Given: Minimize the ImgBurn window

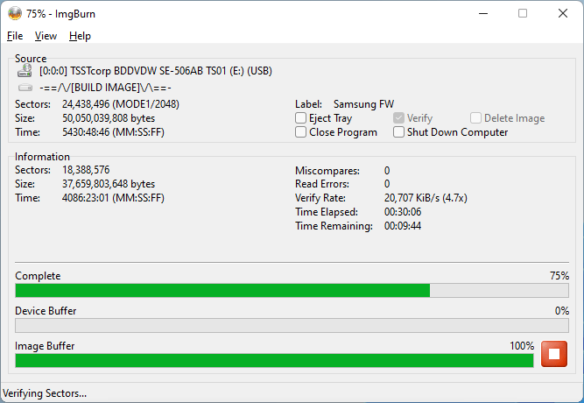Looking at the screenshot, I should 482,13.
